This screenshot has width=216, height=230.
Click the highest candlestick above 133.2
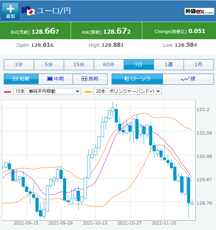point(113,109)
